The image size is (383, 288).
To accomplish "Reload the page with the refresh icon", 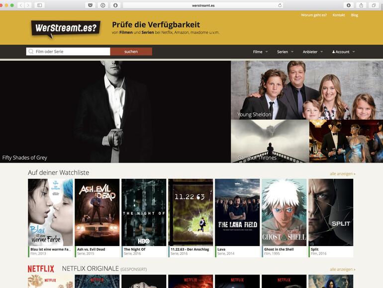I will pyautogui.click(x=280, y=5).
